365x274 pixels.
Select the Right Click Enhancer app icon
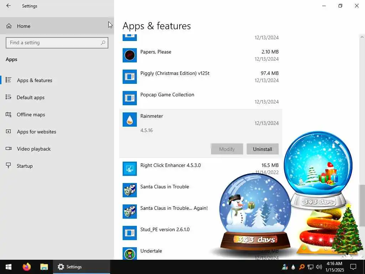coord(130,169)
